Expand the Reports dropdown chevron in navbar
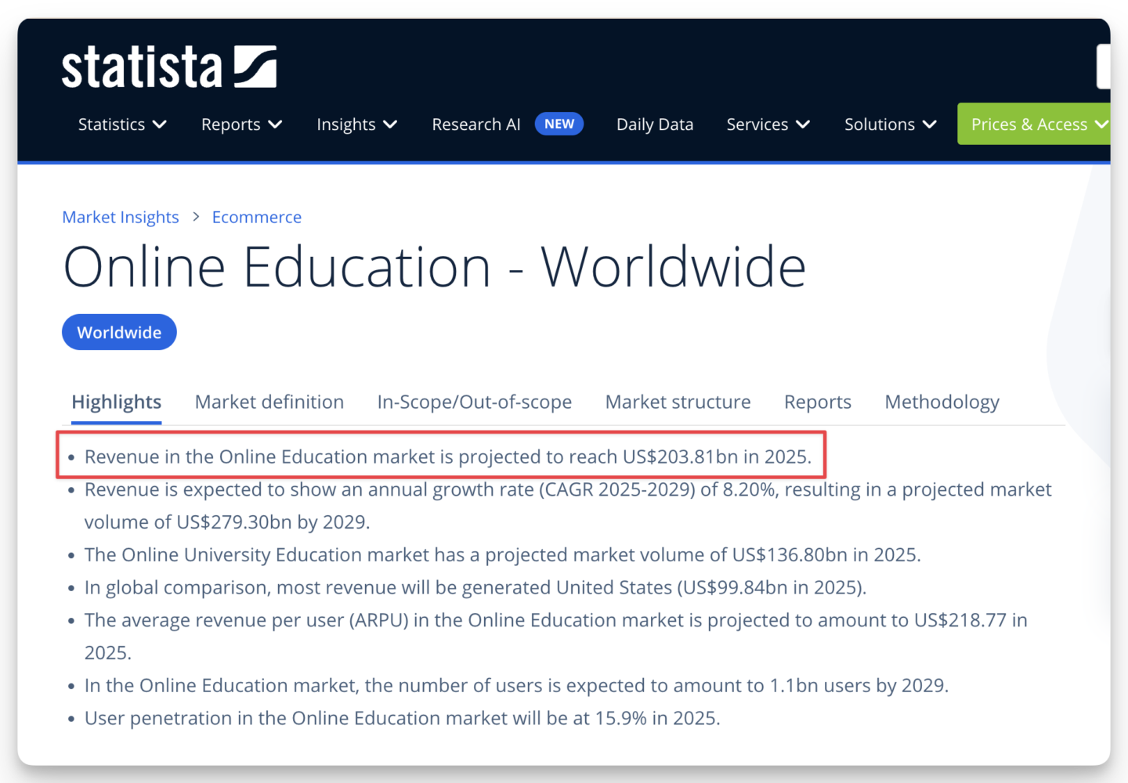Screen dimensions: 1128x783 point(275,124)
